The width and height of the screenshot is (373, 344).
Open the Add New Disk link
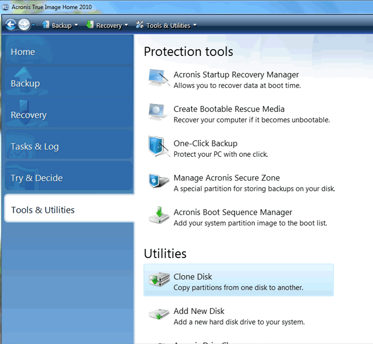click(199, 311)
